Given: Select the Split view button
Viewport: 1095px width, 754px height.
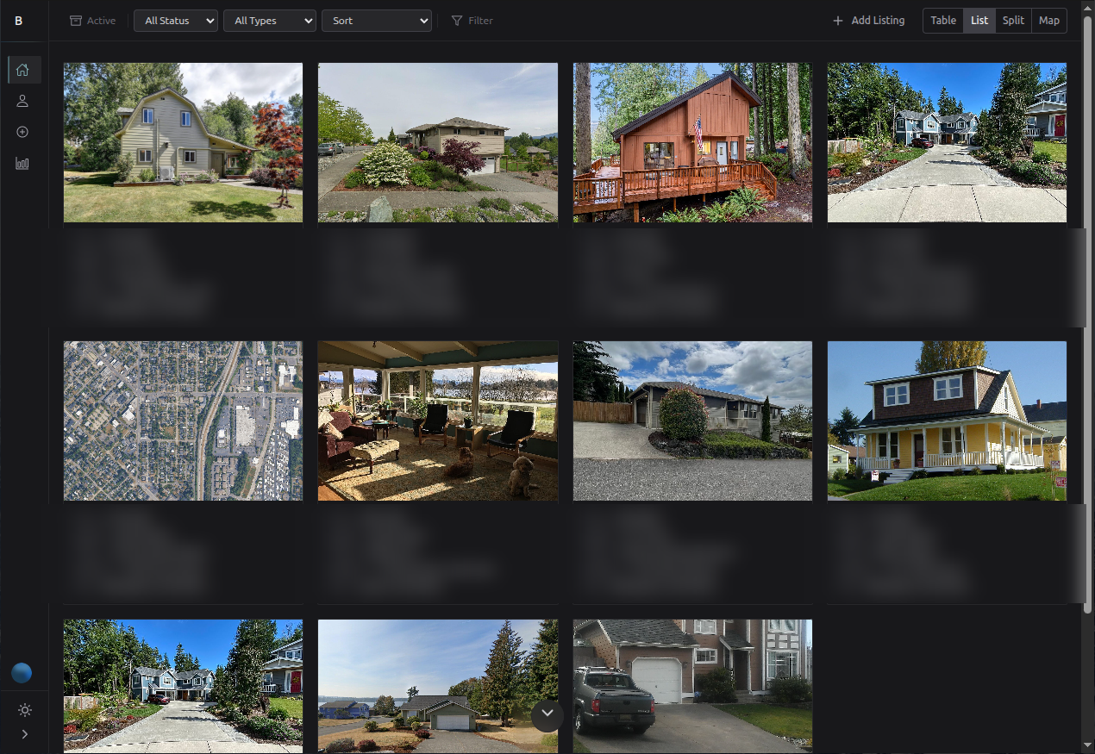Looking at the screenshot, I should 1013,20.
